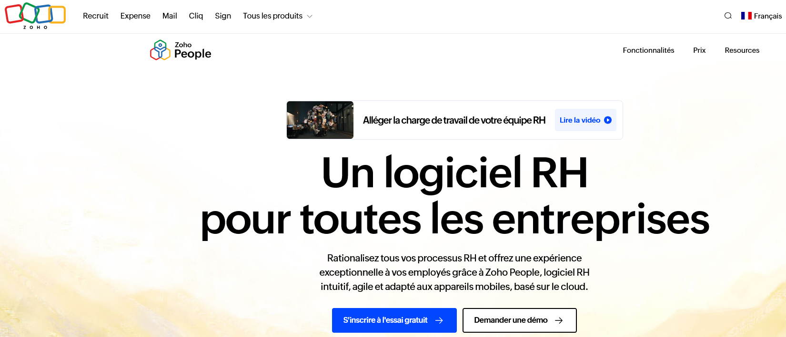786x337 pixels.
Task: Click the Alléger la charge de travail banner text
Action: (x=454, y=120)
